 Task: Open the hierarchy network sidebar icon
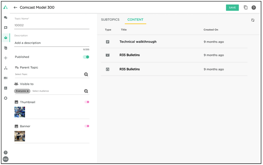6,68
